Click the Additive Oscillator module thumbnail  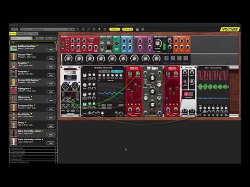[14, 48]
